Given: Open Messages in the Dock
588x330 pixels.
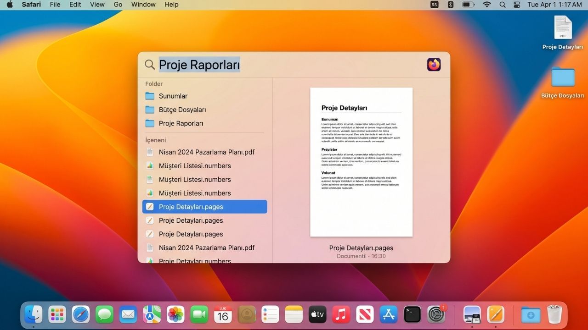Looking at the screenshot, I should (105, 314).
